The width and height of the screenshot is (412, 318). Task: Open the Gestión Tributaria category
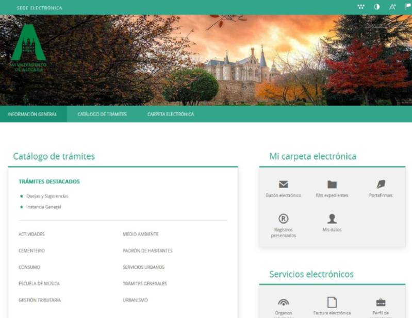coord(40,300)
